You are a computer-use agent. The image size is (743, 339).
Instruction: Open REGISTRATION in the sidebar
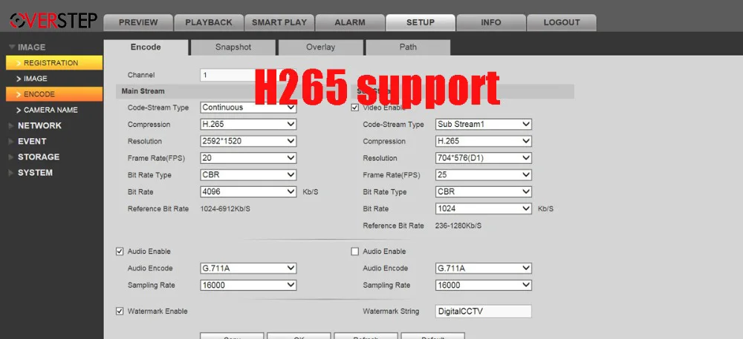coord(54,63)
